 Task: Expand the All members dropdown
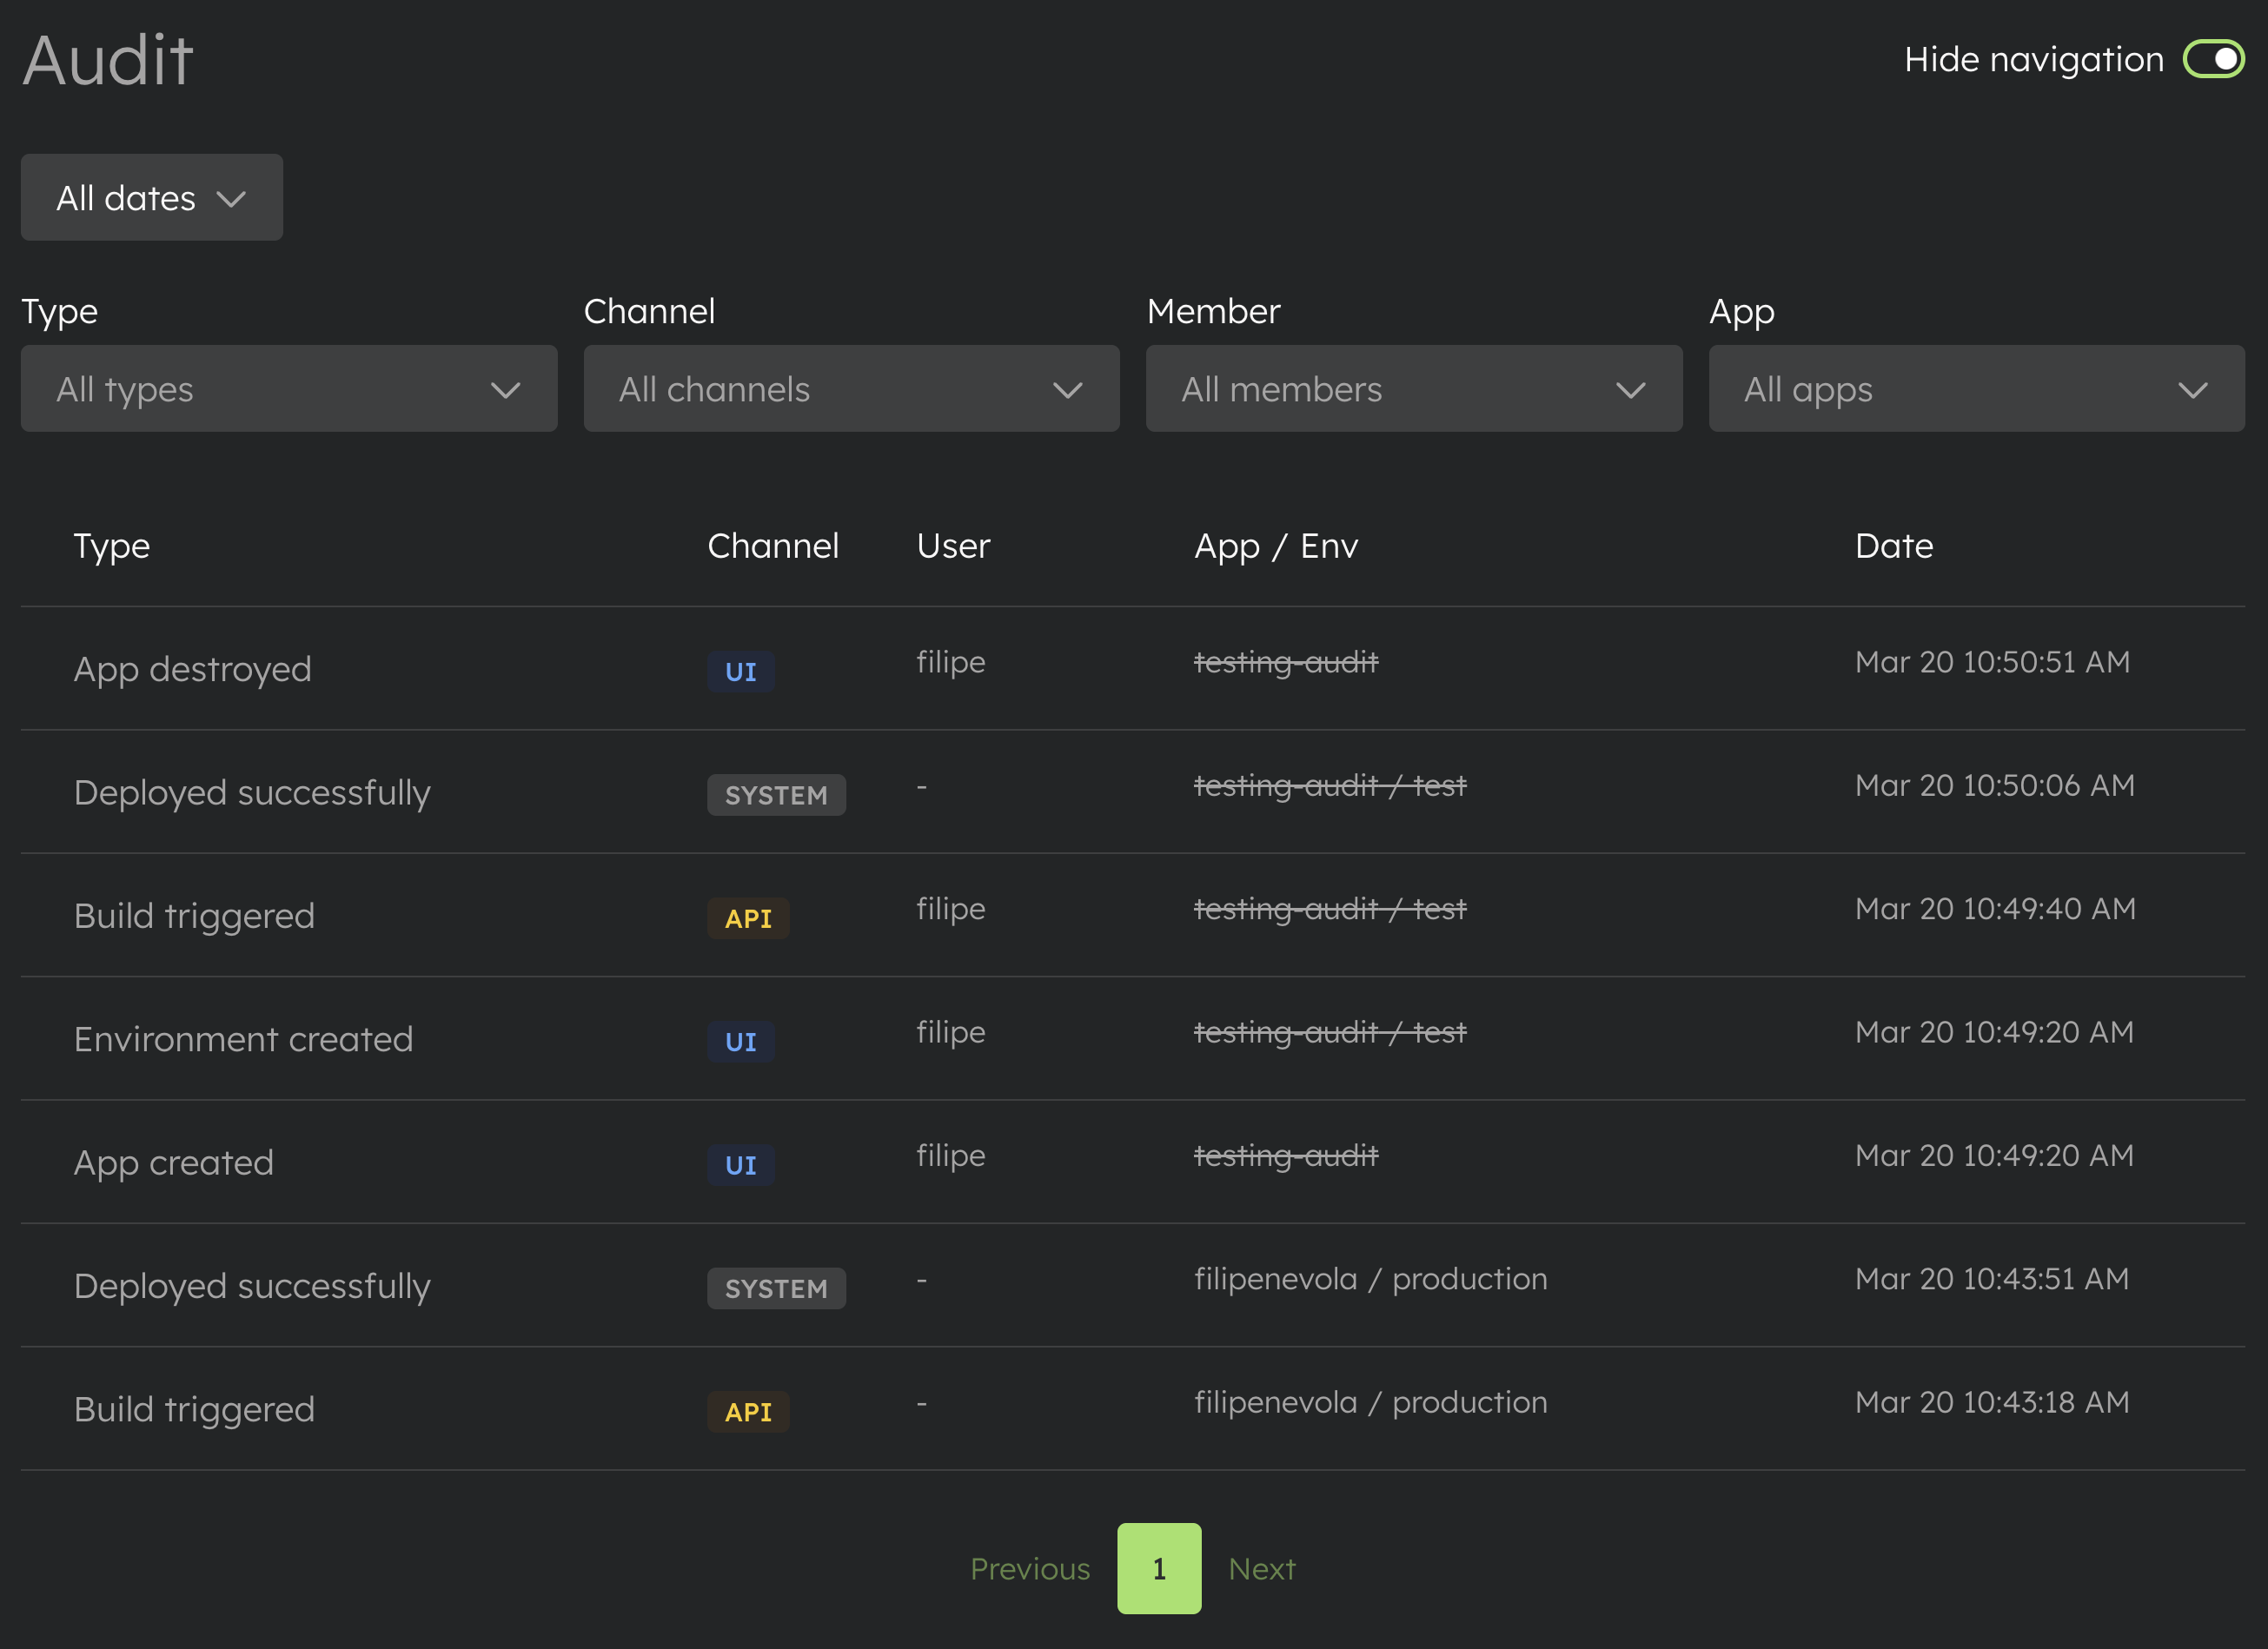(1413, 389)
